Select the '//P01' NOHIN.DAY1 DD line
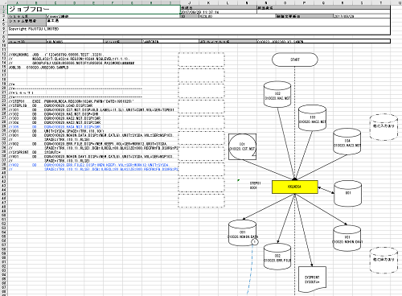This screenshot has width=402, height=296. click(x=91, y=157)
